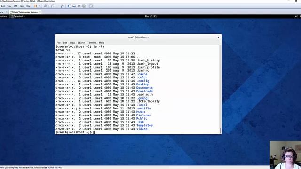Open the terminal Edit menu

[x=65, y=43]
